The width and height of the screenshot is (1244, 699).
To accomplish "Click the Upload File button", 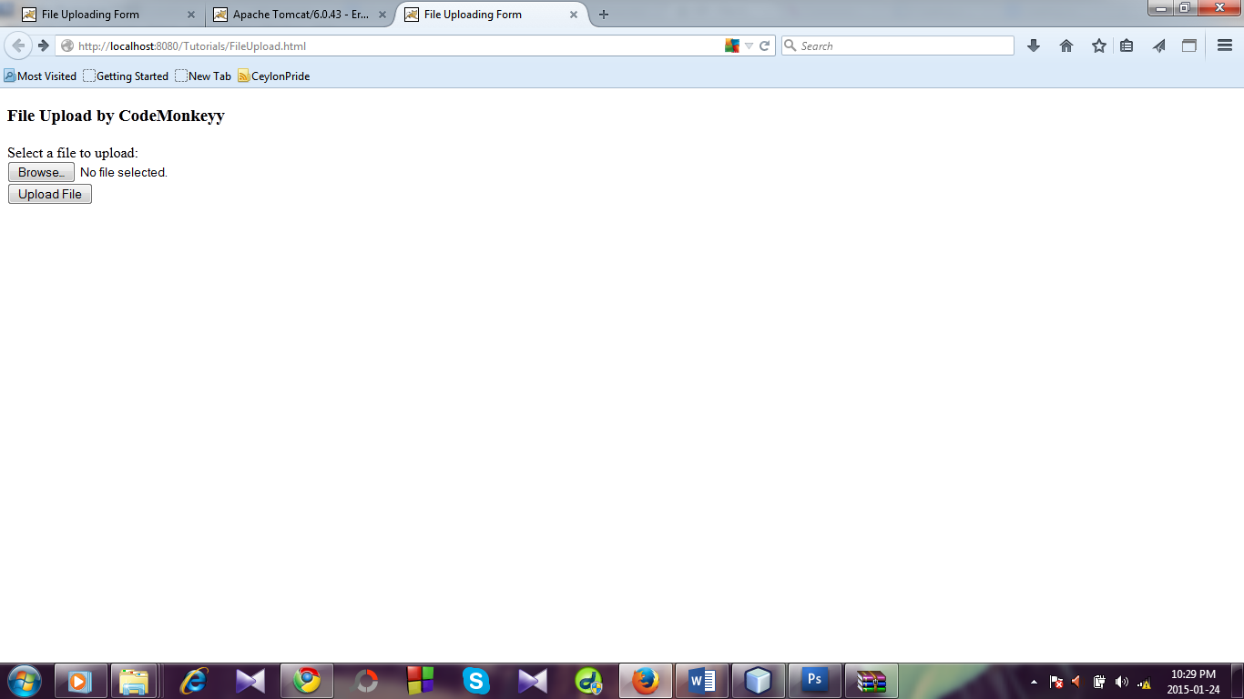I will point(49,193).
